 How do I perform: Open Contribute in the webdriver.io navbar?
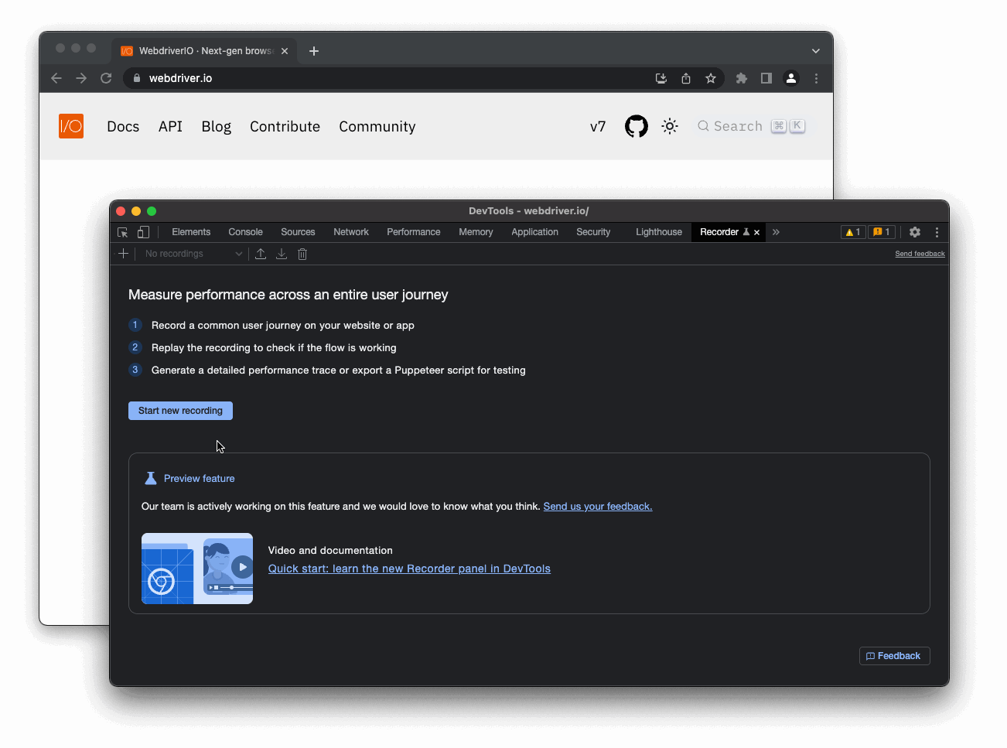285,127
